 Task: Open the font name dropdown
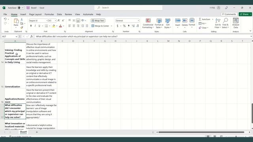[x=47, y=21]
